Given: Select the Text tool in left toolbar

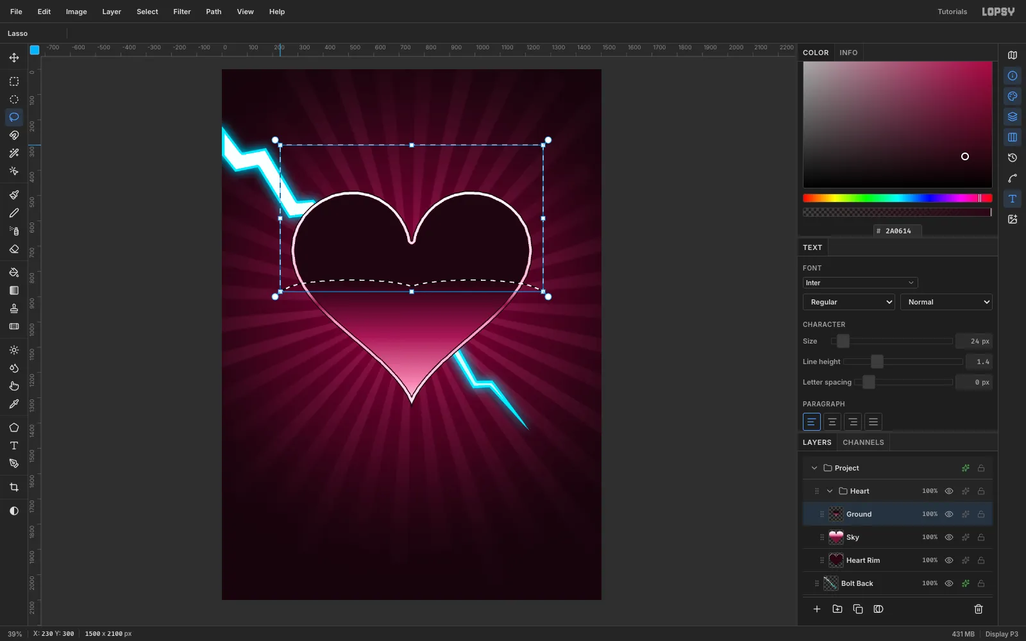Looking at the screenshot, I should 14,445.
